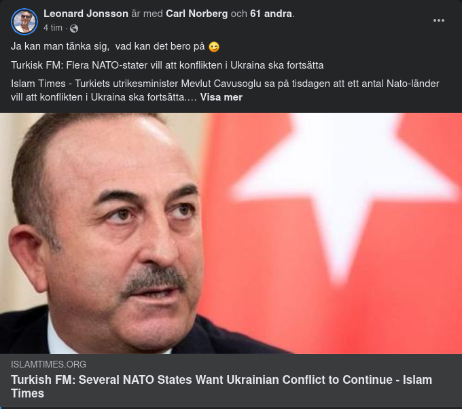
Task: Open the 4 tim timestamp permalink
Action: tap(53, 28)
